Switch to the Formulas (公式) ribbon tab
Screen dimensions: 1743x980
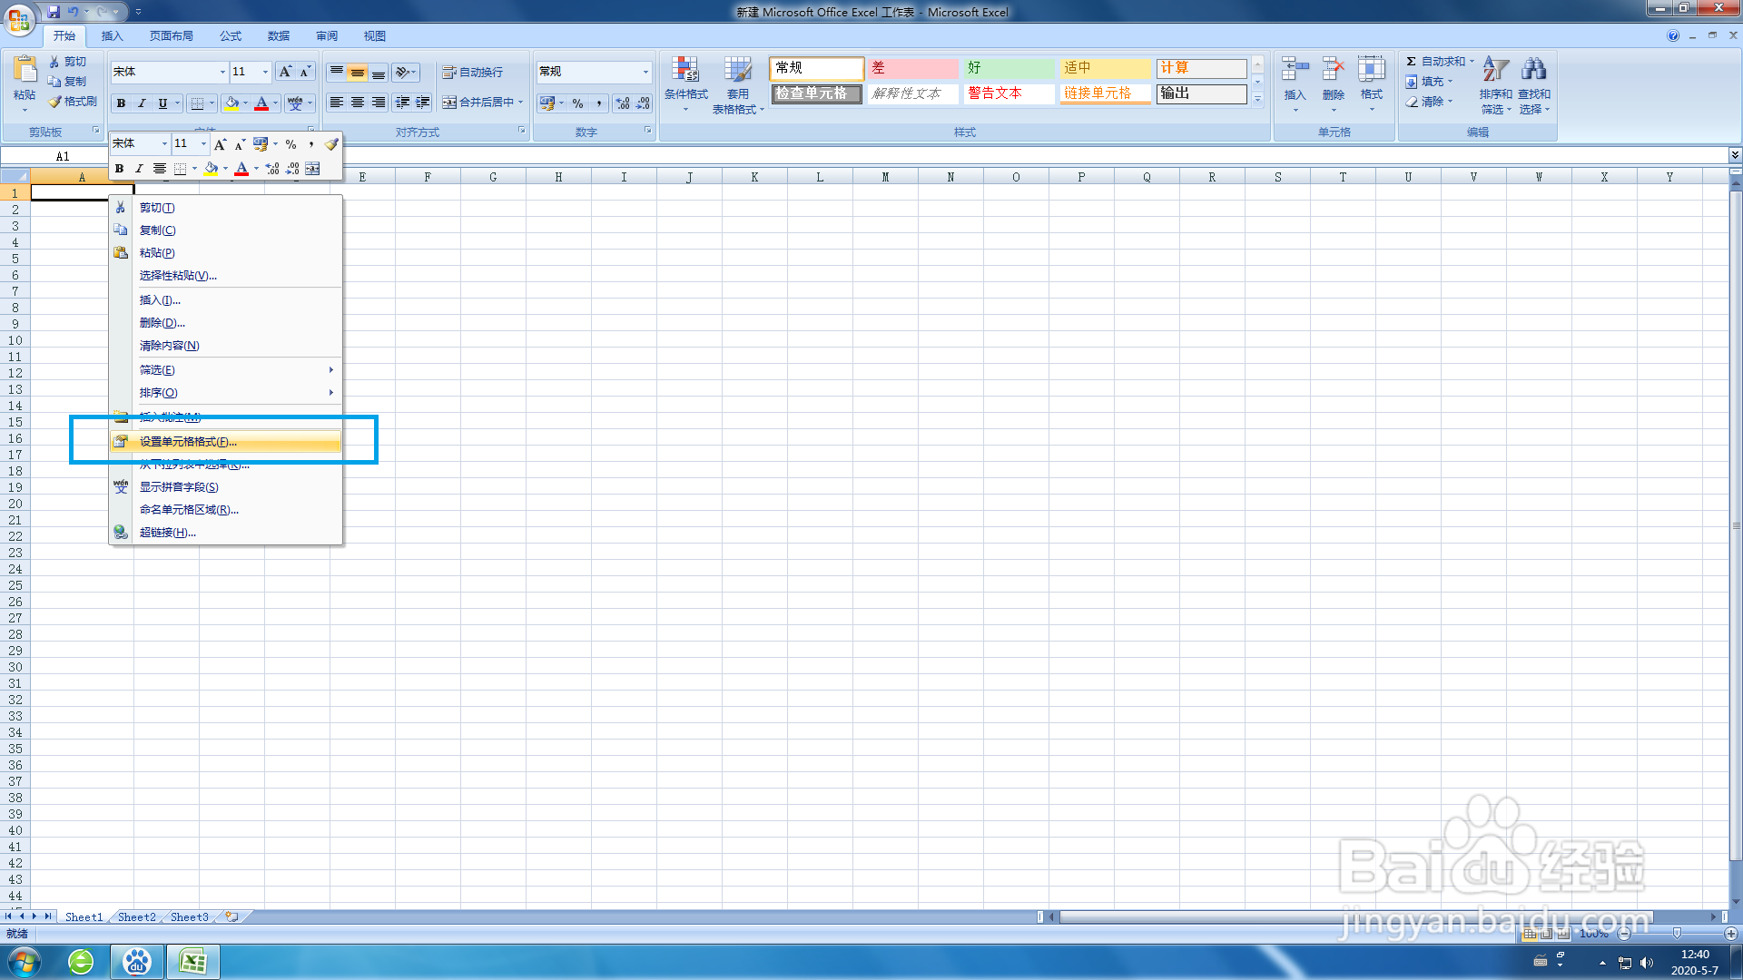[231, 35]
